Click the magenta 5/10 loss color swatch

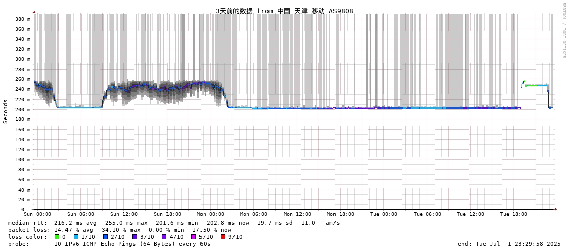tap(193, 237)
